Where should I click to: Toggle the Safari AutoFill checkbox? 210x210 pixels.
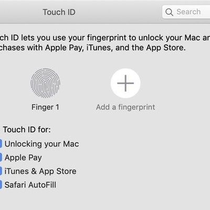[x=1, y=185]
